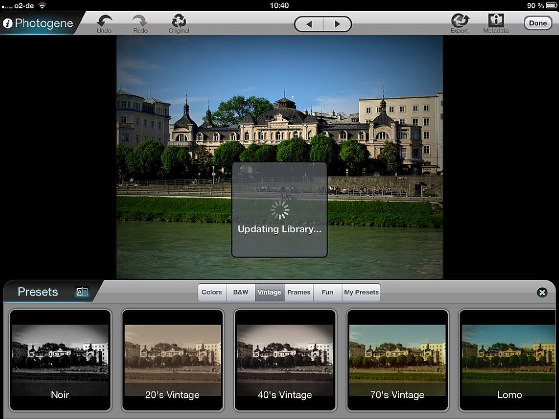Go to previous photo arrow

coord(309,24)
